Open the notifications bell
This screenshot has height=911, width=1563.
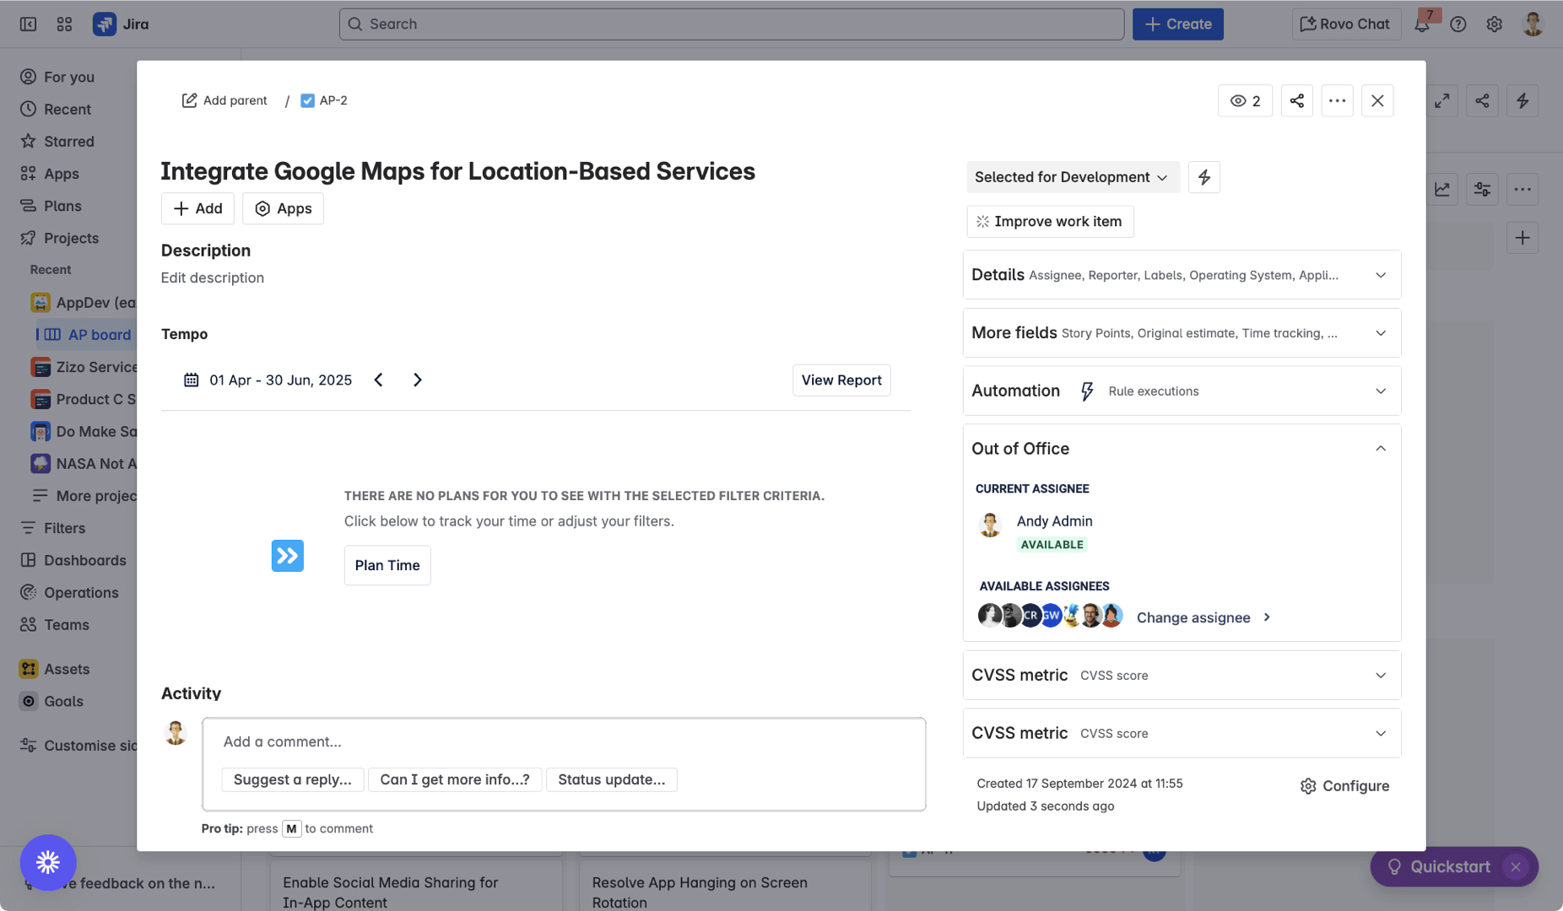click(x=1422, y=24)
